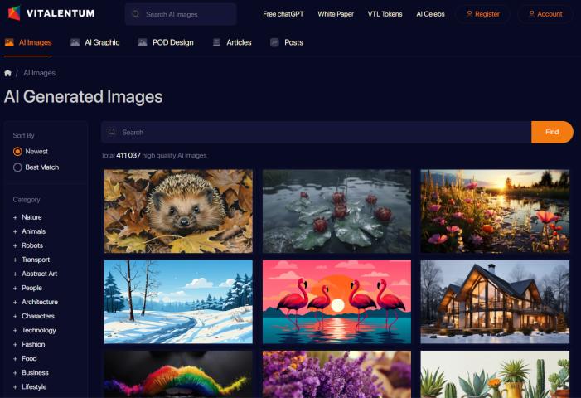Click the user icon beside Register
Image resolution: width=581 pixels, height=398 pixels.
(x=469, y=14)
